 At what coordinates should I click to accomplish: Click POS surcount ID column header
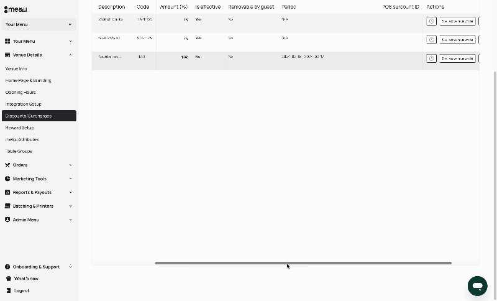[x=401, y=7]
